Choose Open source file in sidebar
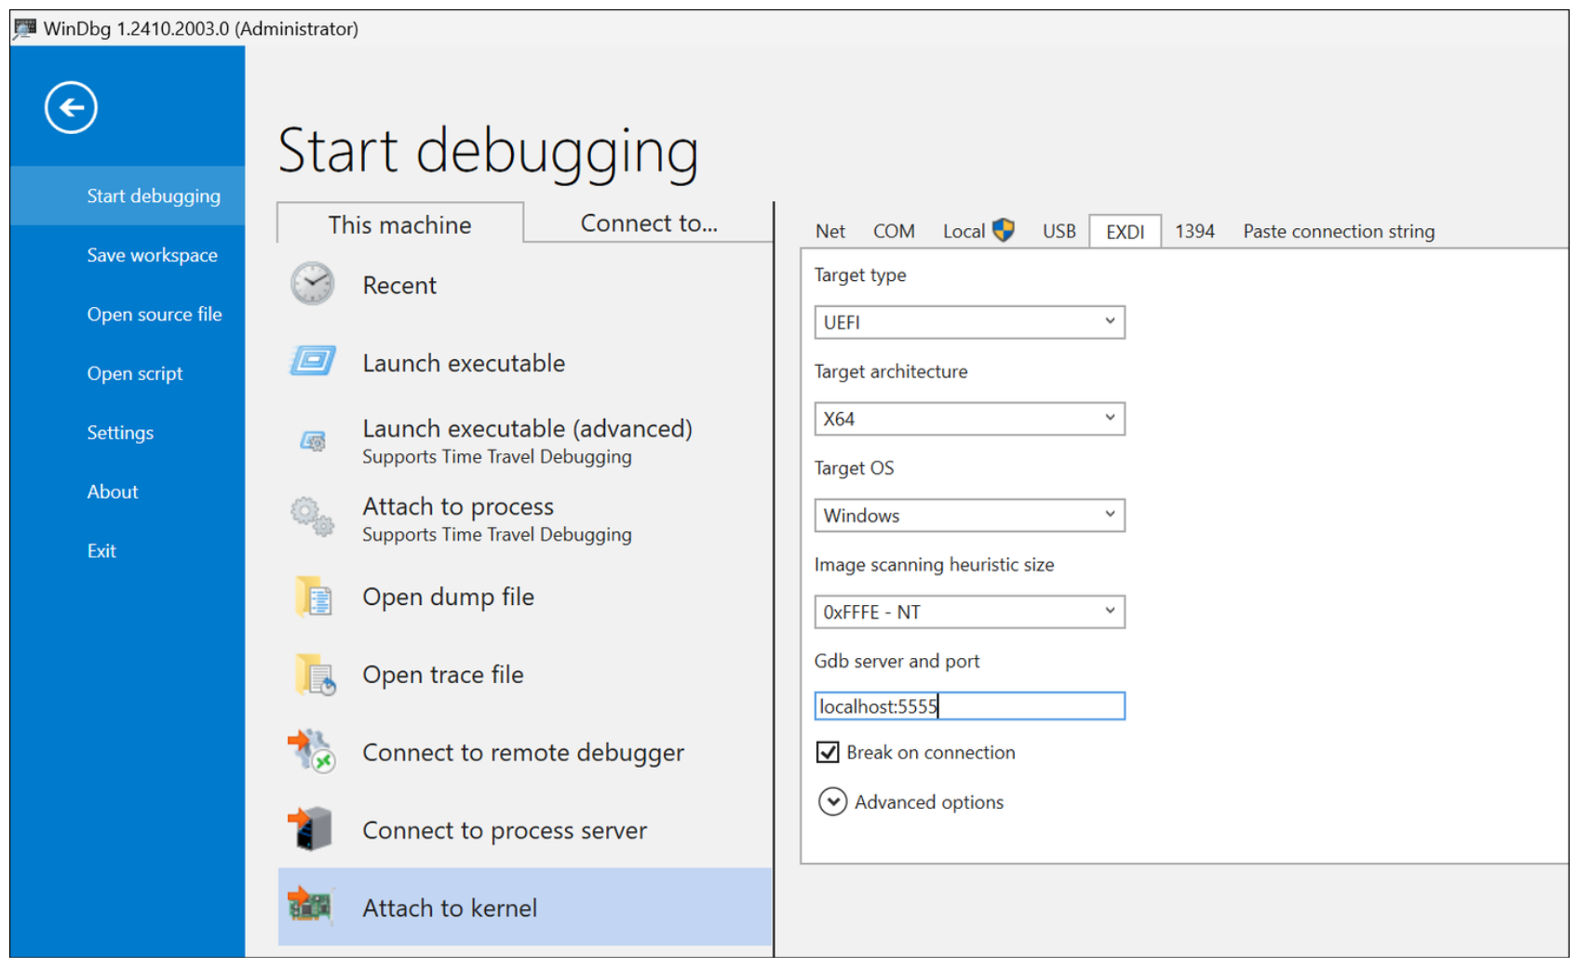Screen dimensions: 1578x967 tap(128, 315)
